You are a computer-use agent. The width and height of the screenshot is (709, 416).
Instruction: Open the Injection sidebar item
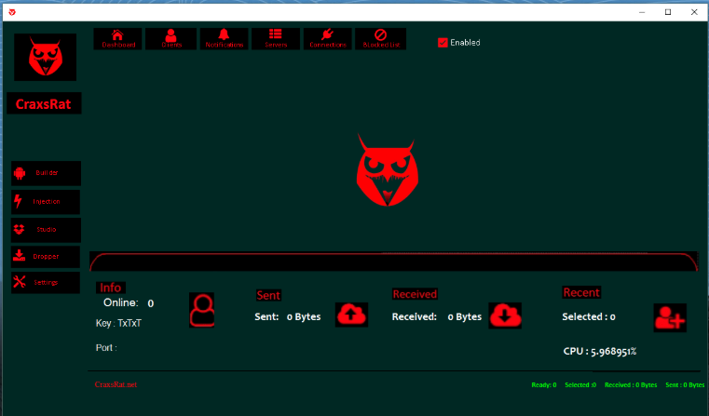click(x=46, y=202)
